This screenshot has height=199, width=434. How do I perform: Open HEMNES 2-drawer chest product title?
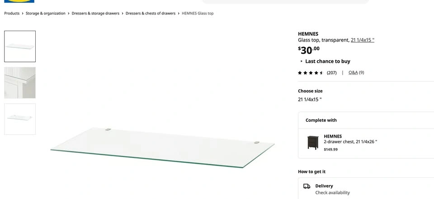coord(333,136)
